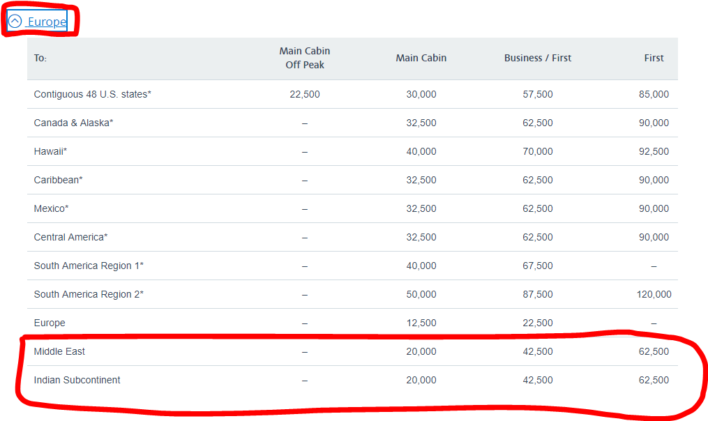Screen dimensions: 708x421
Task: Select the Canada & Alaska row label
Action: (73, 123)
